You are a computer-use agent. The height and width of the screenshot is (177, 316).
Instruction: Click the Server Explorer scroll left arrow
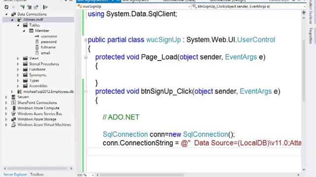5,169
